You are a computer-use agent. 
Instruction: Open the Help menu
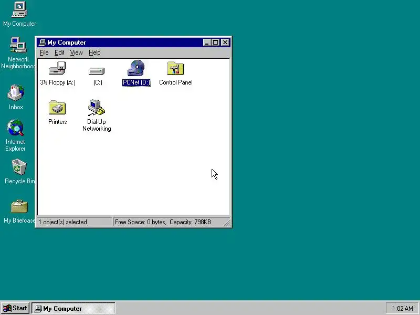pos(94,52)
